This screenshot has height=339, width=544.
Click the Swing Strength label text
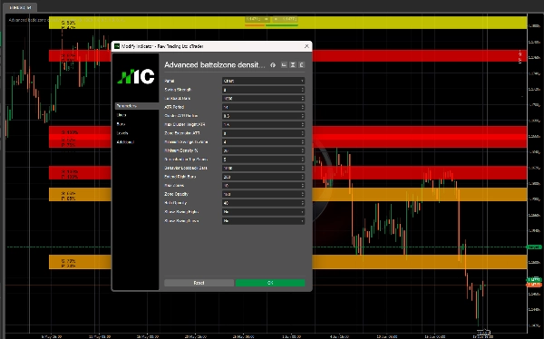178,90
